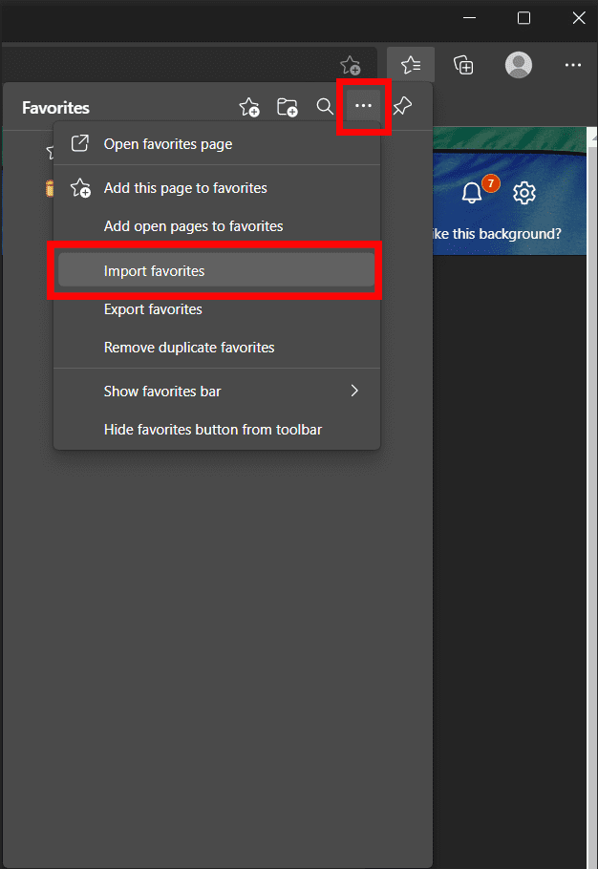The image size is (598, 869).
Task: Open the Collections toolbar icon
Action: (x=463, y=65)
